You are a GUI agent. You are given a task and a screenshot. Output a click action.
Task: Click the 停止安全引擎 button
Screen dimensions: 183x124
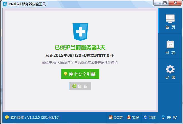pyautogui.click(x=80, y=74)
